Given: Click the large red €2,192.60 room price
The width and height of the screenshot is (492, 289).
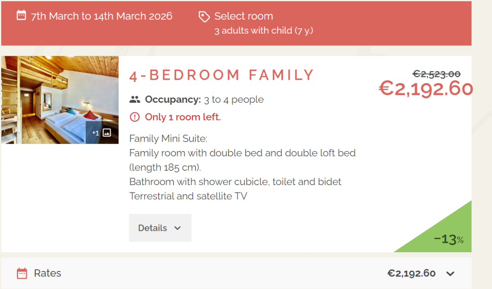Looking at the screenshot, I should point(425,88).
